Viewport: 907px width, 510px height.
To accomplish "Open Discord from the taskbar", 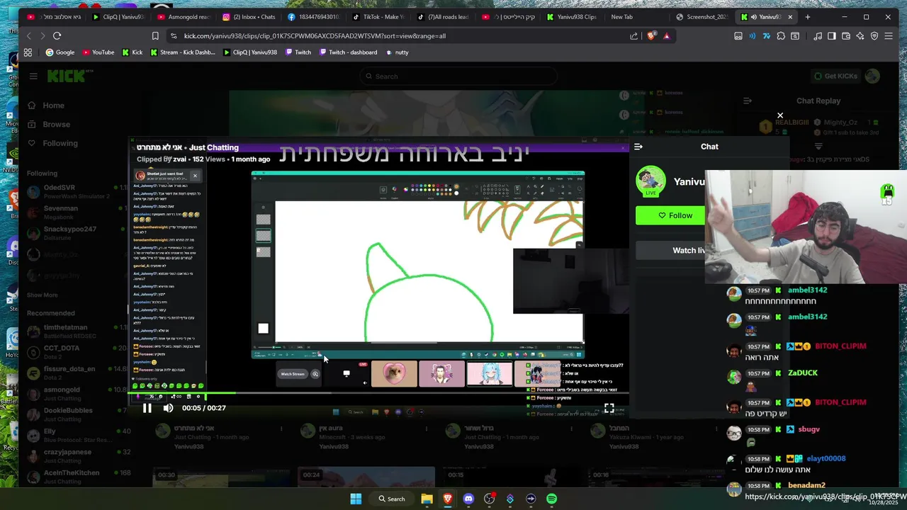I will point(468,499).
